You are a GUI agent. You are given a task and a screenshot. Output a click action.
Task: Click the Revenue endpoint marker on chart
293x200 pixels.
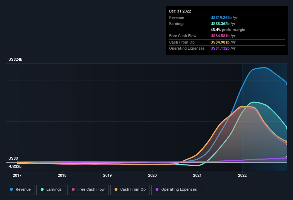click(287, 83)
